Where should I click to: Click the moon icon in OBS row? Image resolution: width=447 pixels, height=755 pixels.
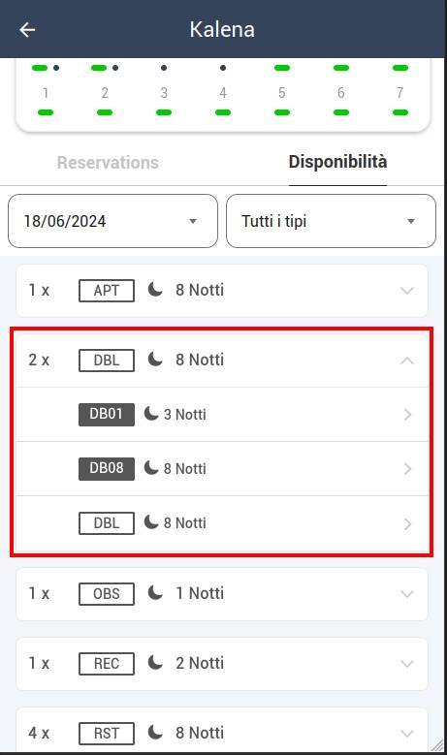[155, 593]
